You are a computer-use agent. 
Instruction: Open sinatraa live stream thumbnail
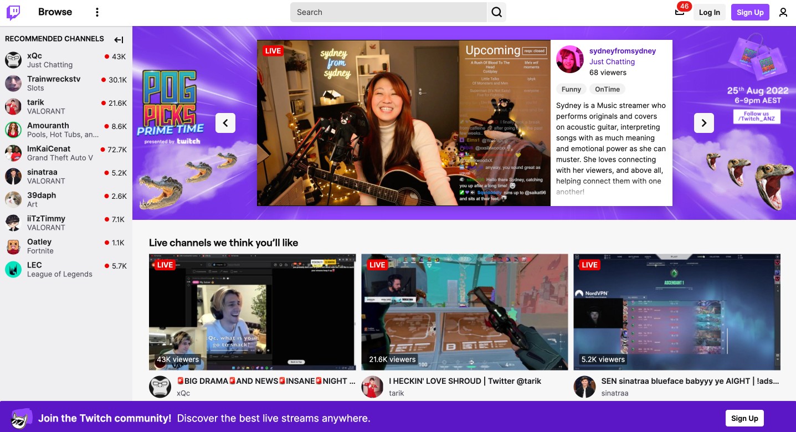[x=677, y=312]
